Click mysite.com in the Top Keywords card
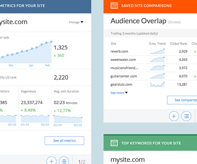This screenshot has height=164, width=197. coord(127,160)
